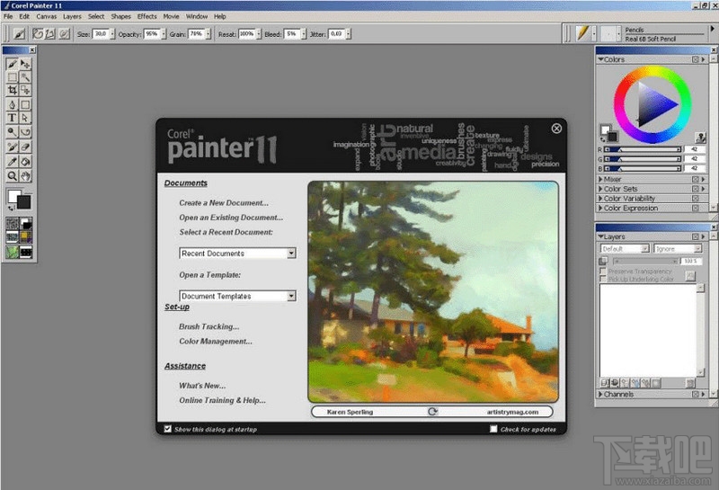Select the Paint Bucket tool
This screenshot has height=490, width=719.
(25, 162)
